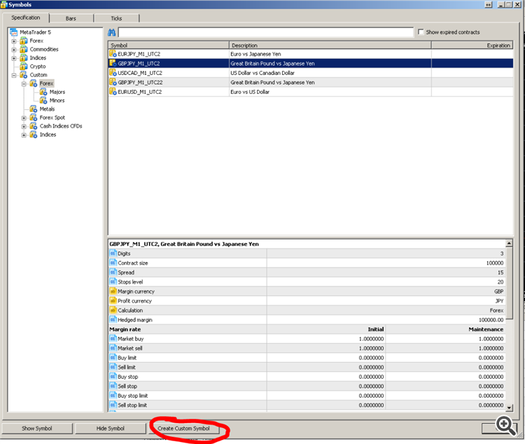Click the GBPJPY_M1_UTC22 symbol icon
525x444 pixels.
click(113, 82)
